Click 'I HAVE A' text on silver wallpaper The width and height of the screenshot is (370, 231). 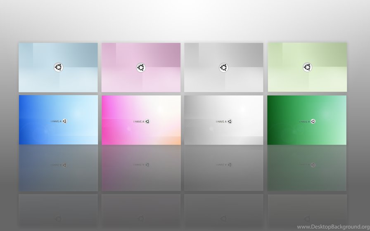pos(221,122)
